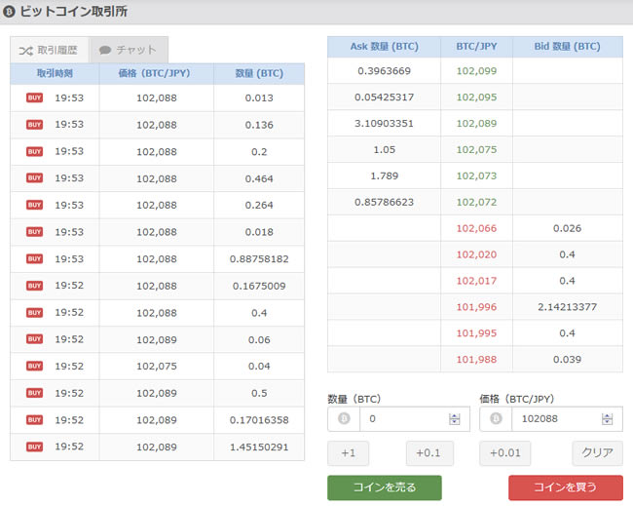Screen dimensions: 633x506
Task: Click bid quantity 2.14213377
Action: [x=567, y=307]
